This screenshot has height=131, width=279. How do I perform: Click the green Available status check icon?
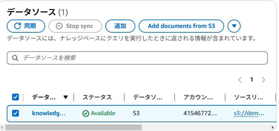85,113
